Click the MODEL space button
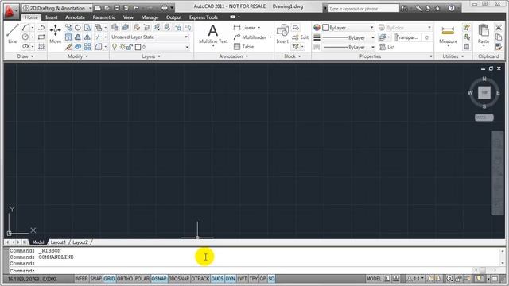This screenshot has width=509, height=286. (374, 279)
